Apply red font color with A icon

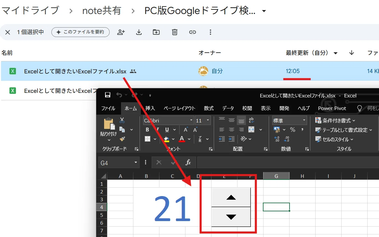click(x=182, y=139)
